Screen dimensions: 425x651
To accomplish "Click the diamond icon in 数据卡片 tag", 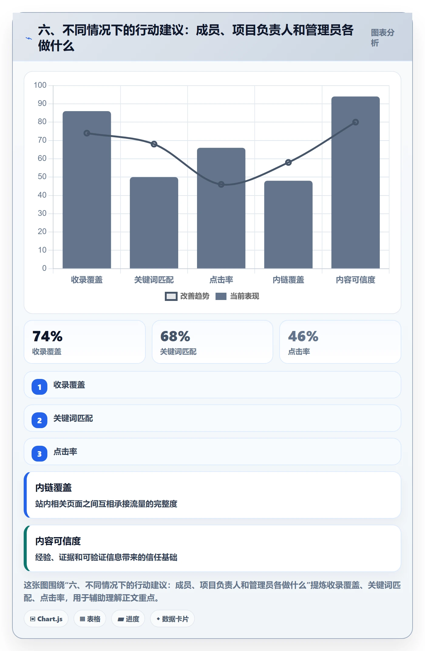I will (x=158, y=619).
